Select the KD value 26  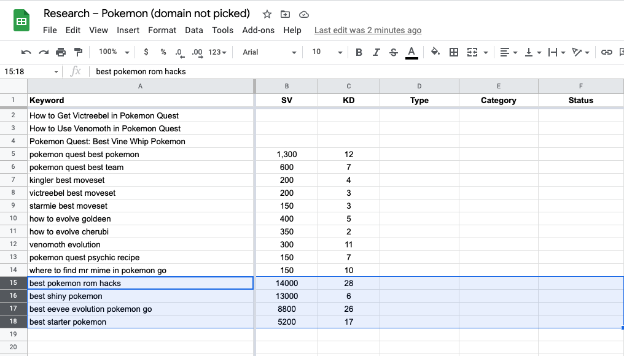pyautogui.click(x=349, y=309)
